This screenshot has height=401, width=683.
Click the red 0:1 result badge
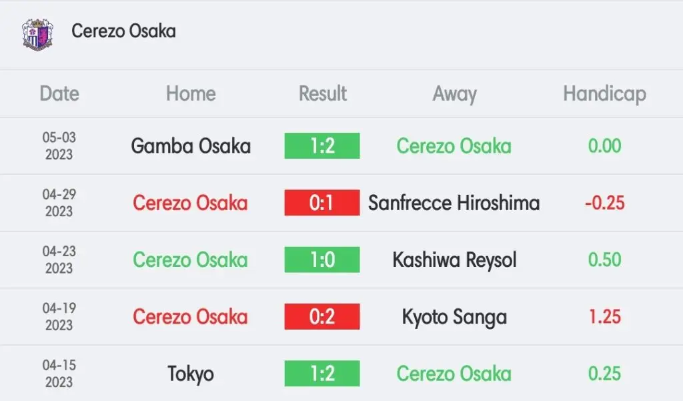[322, 203]
